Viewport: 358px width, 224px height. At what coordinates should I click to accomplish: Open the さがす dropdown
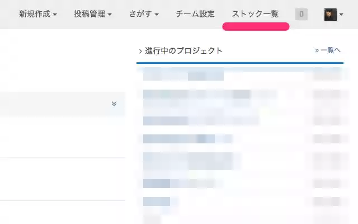pos(144,14)
